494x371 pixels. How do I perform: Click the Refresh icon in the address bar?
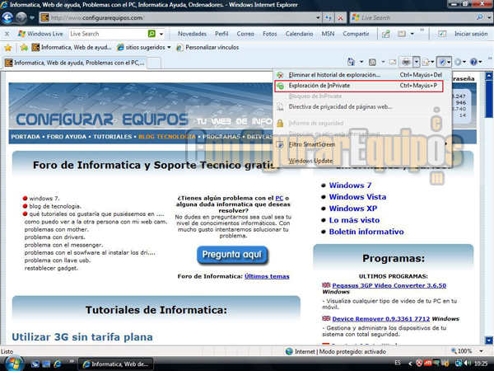329,18
